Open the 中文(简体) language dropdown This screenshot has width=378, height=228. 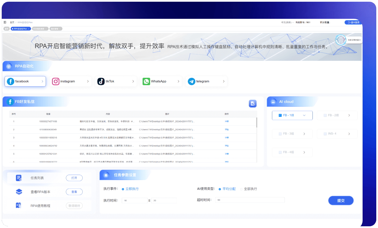coord(287,22)
